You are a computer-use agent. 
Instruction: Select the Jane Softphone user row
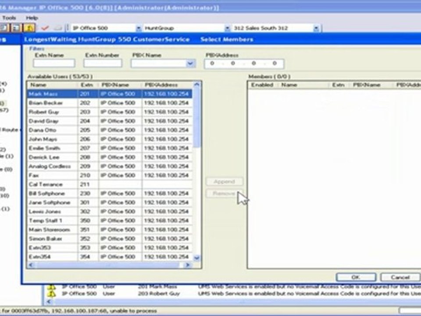[110, 203]
